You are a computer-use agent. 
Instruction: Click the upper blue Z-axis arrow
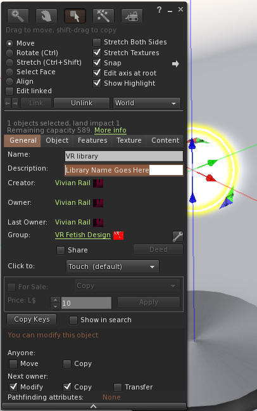(192, 144)
